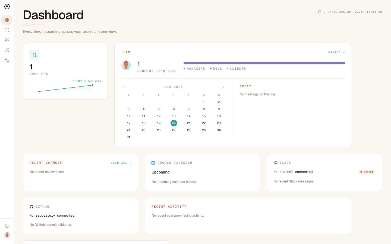Click the Open PRs label

click(x=39, y=74)
